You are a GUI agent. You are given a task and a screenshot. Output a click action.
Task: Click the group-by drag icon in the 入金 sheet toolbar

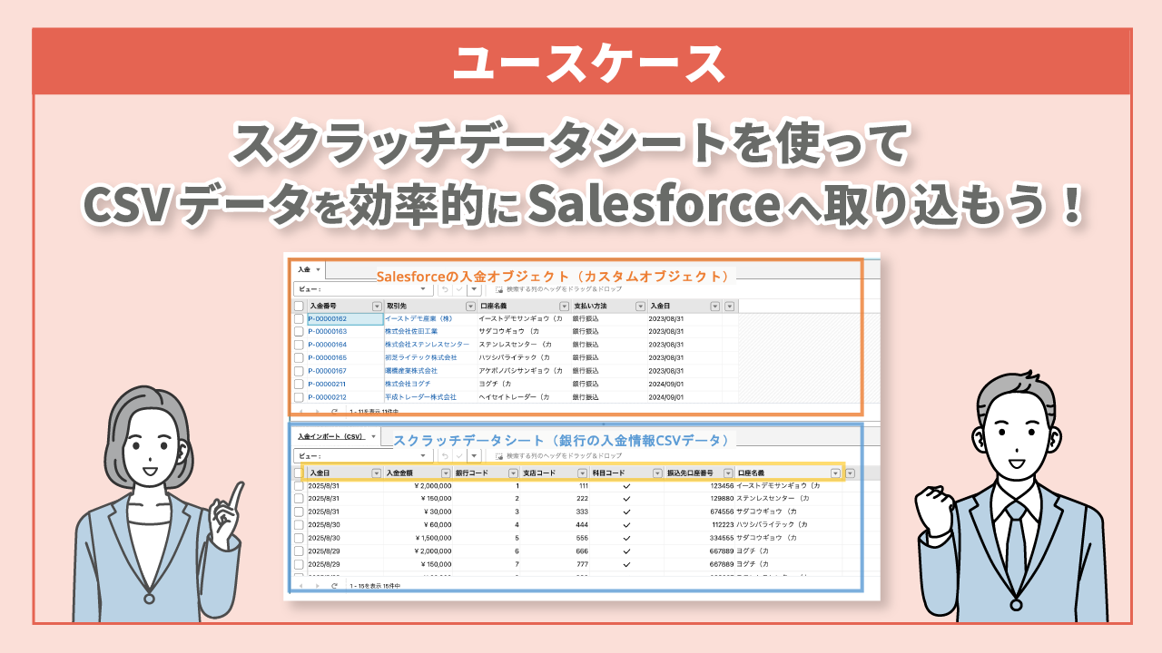(499, 288)
